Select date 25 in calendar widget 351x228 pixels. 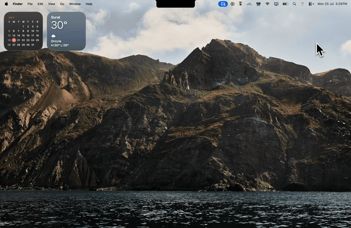pyautogui.click(x=37, y=40)
